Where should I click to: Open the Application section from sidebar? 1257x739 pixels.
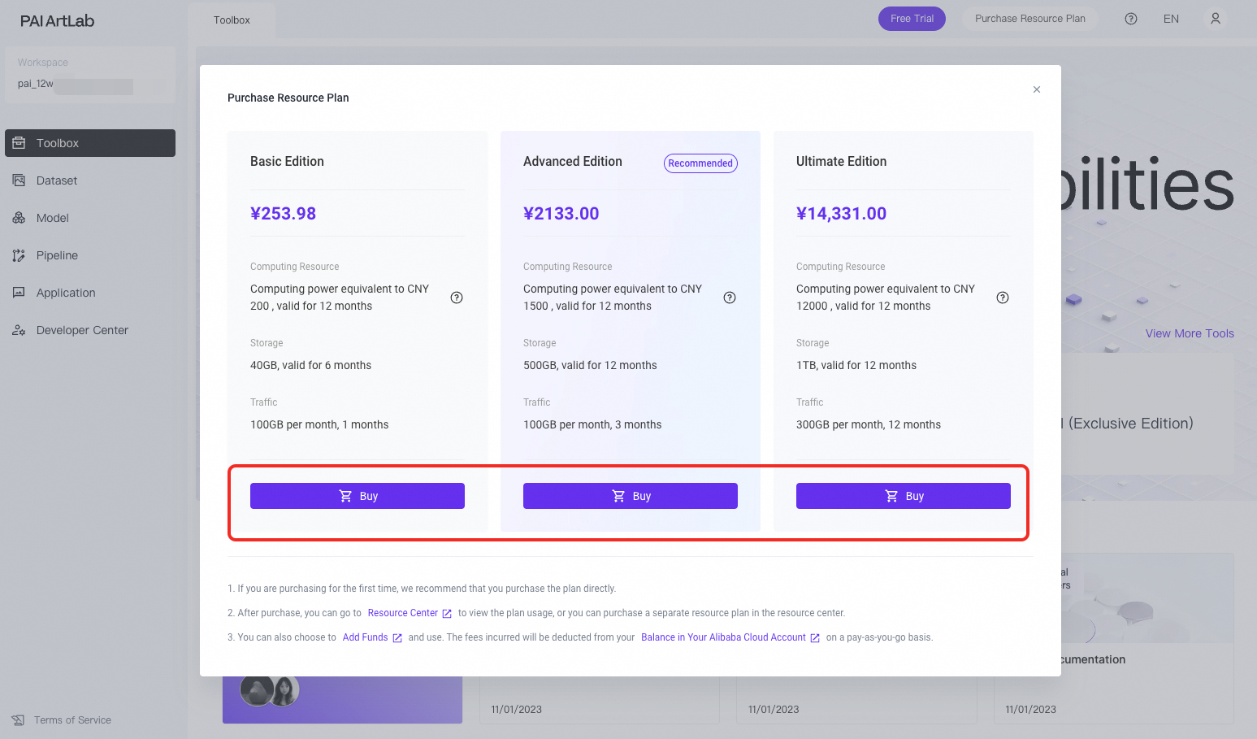click(x=65, y=292)
